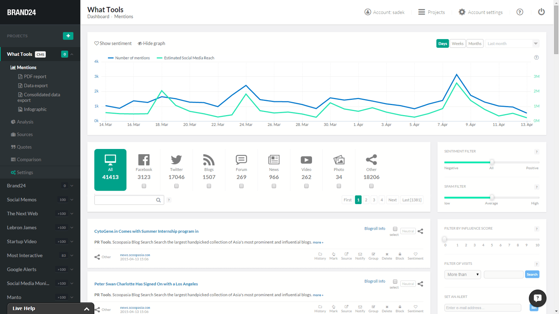The image size is (559, 314).
Task: Click Mark on CytoGene.in mention
Action: pos(334,256)
